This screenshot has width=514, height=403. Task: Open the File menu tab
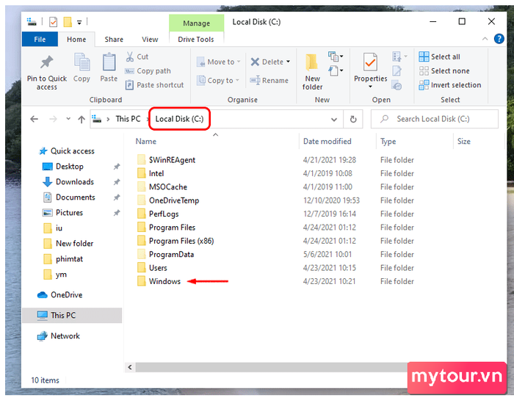[40, 40]
